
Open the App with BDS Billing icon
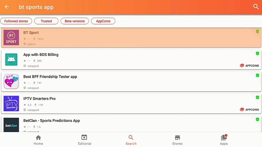tap(11, 59)
